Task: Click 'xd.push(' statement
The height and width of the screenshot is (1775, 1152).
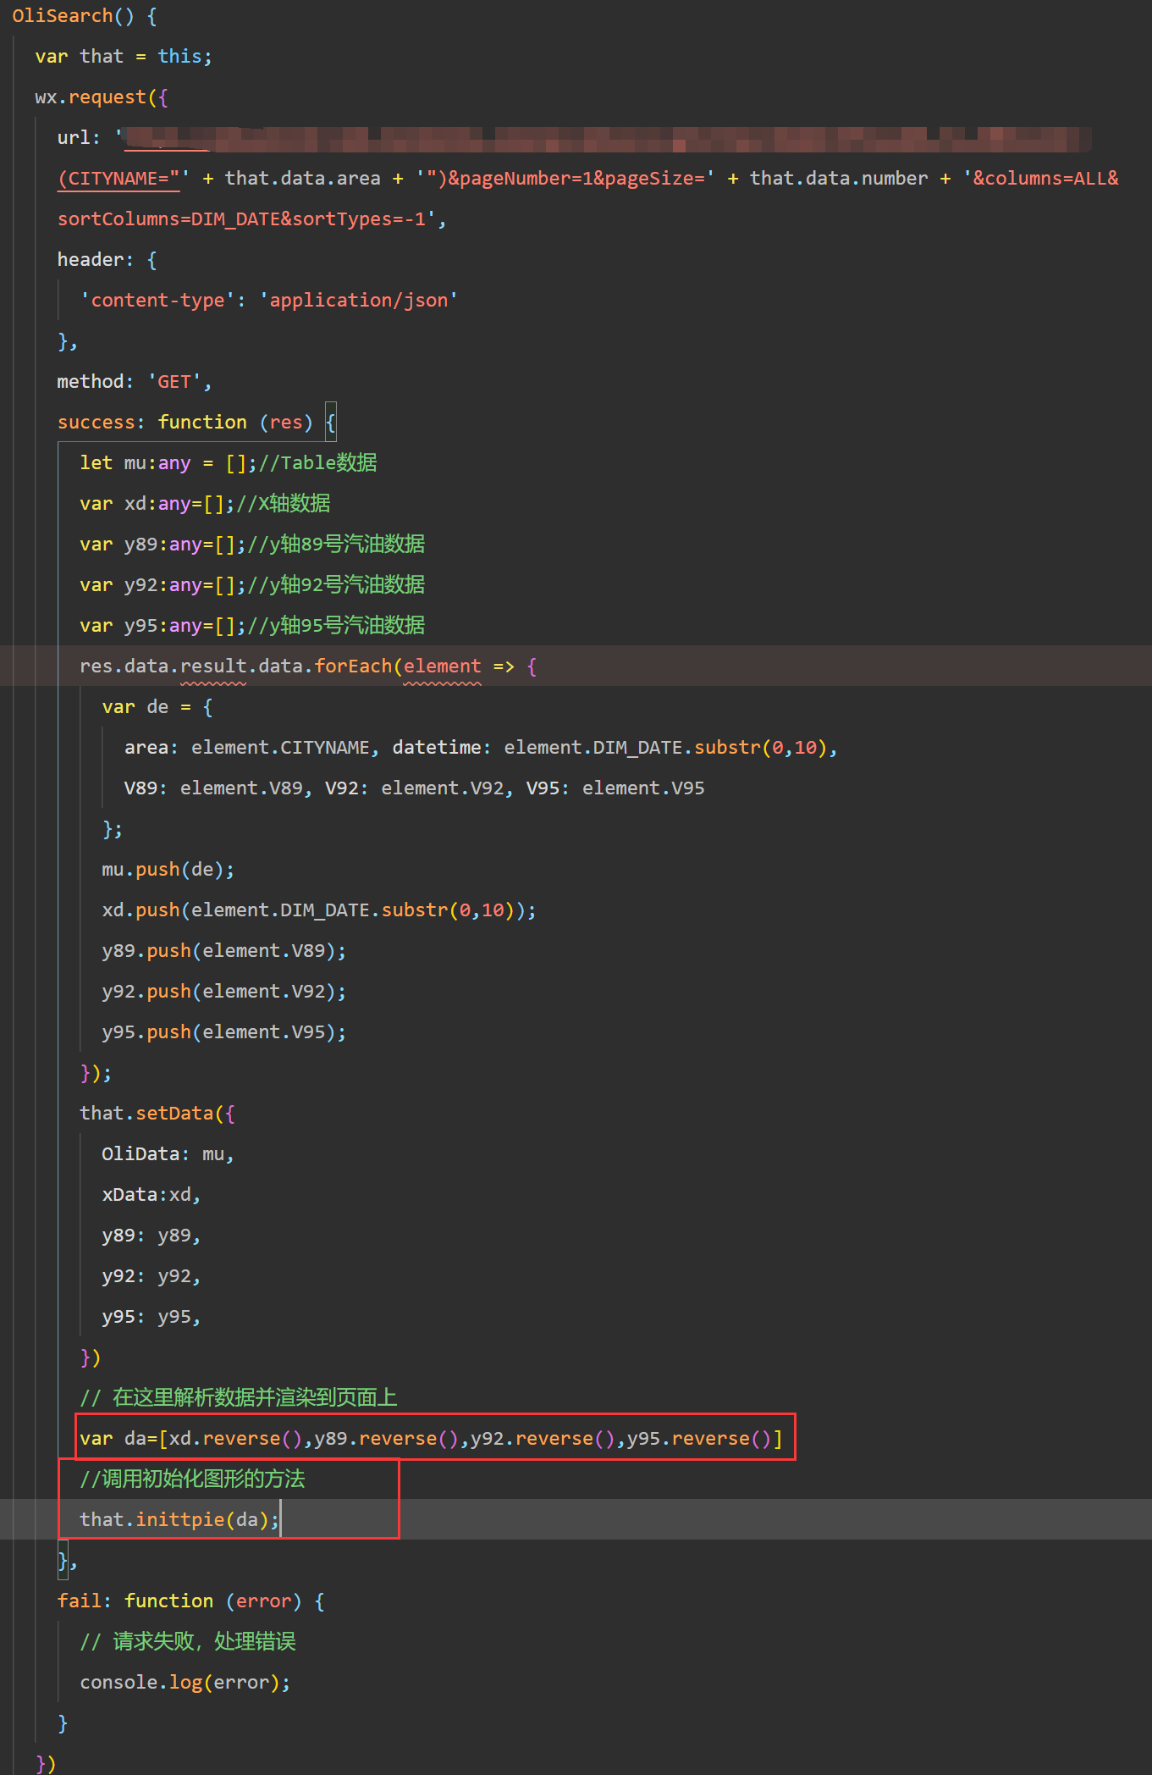Action: (x=146, y=910)
